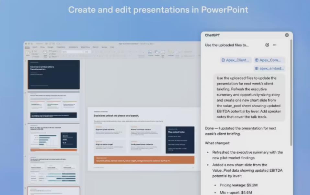Open the Record ribbon tab
310x195 pixels.
[x=96, y=47]
